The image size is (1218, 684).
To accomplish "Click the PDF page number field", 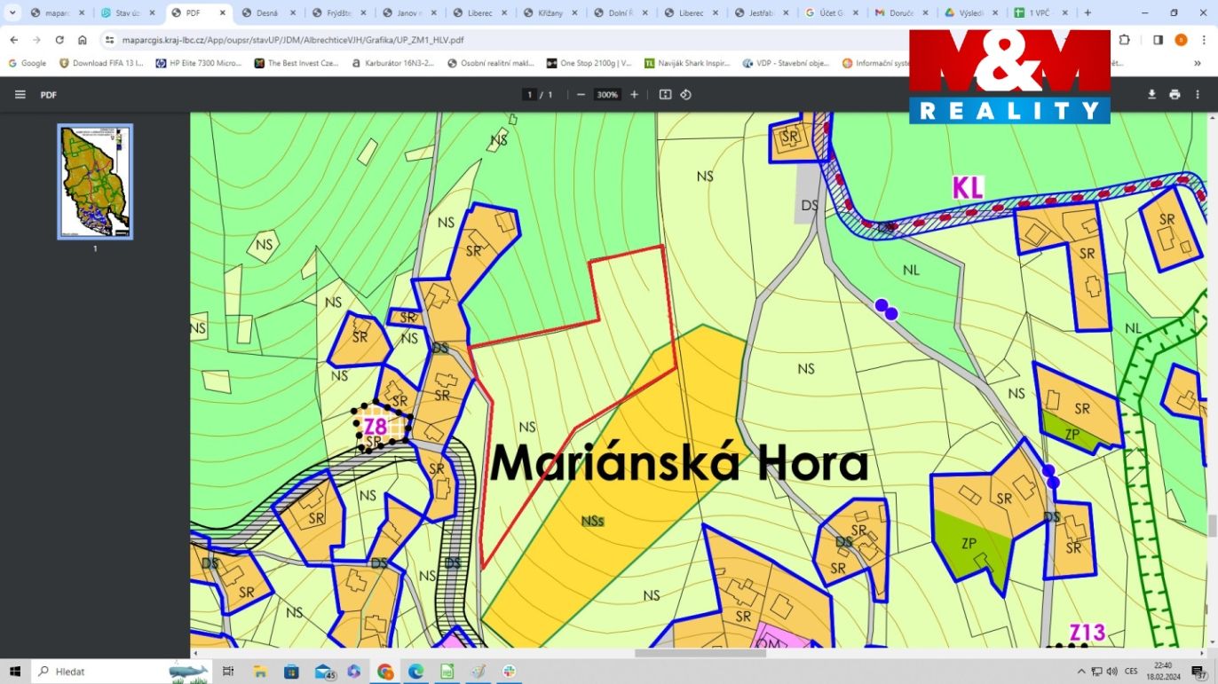I will pyautogui.click(x=529, y=95).
